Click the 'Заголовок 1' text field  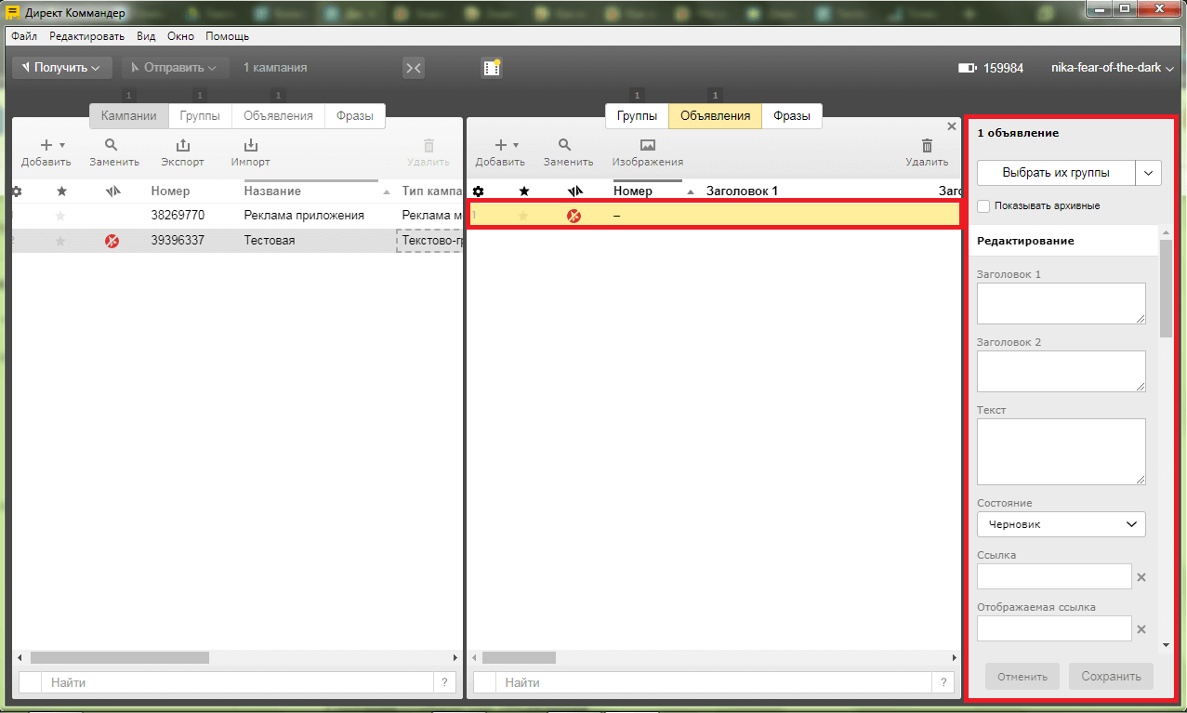1061,303
